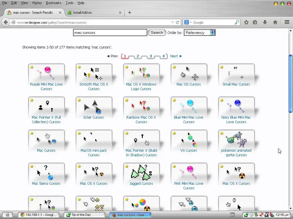Click the star on Rainbow Mac OS X card
Screen dimensions: 293x219
point(127,100)
